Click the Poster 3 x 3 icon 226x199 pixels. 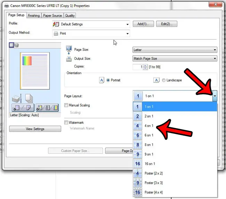(x=137, y=183)
